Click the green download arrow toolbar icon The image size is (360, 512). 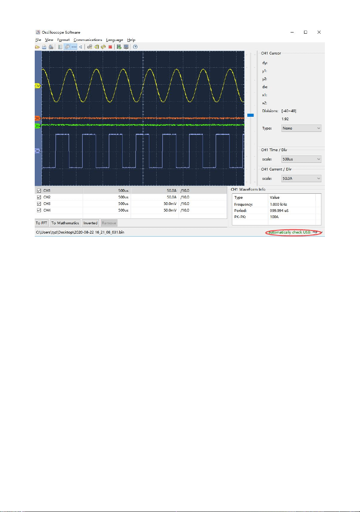point(119,47)
